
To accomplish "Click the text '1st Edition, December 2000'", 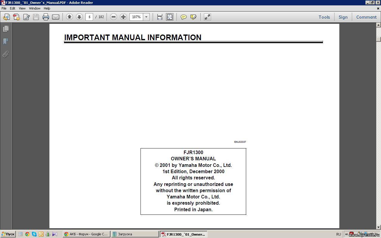I will (x=193, y=171).
